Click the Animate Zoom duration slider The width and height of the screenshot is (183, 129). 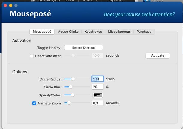[x=77, y=103]
